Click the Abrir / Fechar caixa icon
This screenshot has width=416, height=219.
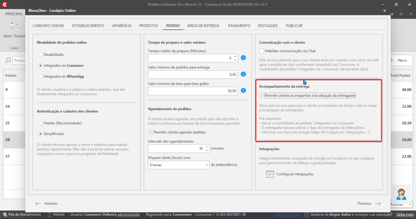click(14, 26)
